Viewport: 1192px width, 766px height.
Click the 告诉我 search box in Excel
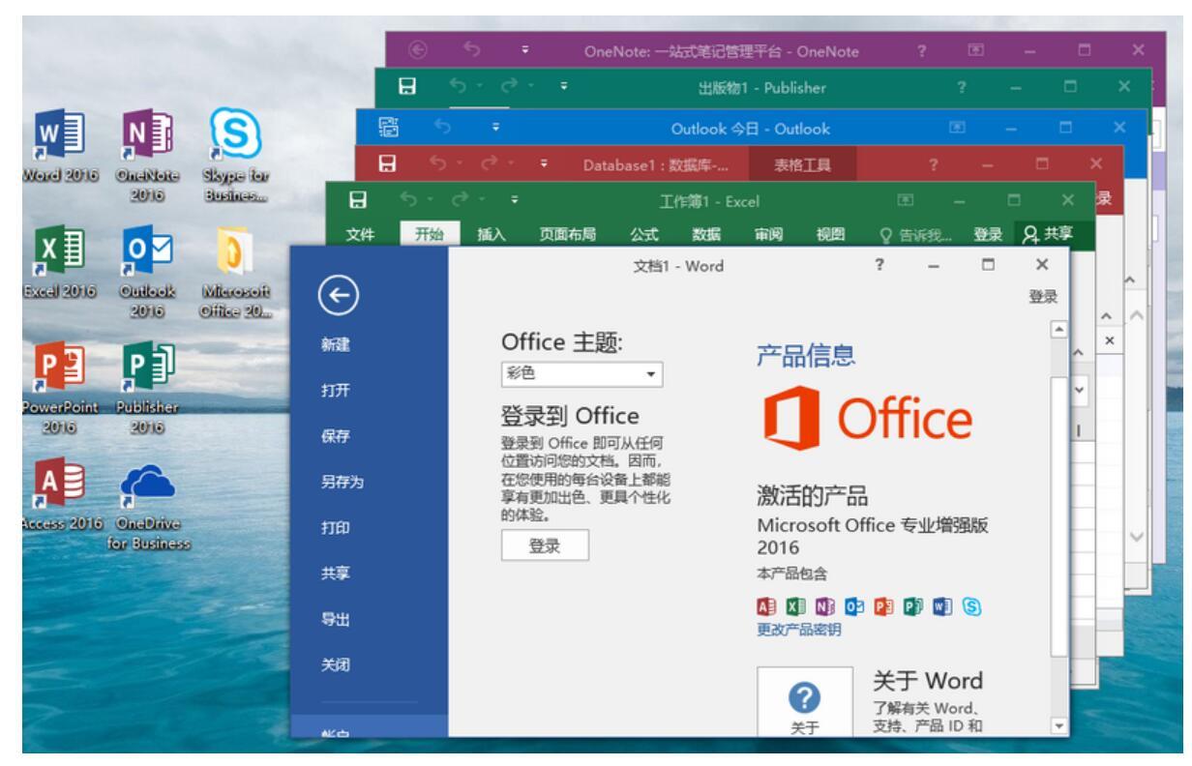914,234
